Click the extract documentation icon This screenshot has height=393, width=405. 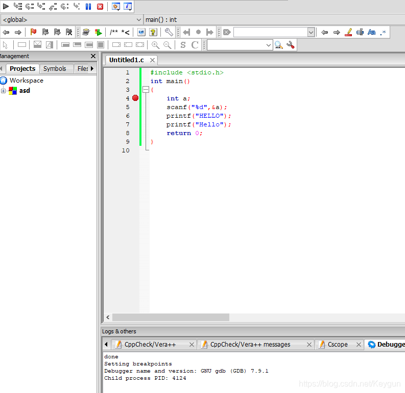pyautogui.click(x=98, y=32)
